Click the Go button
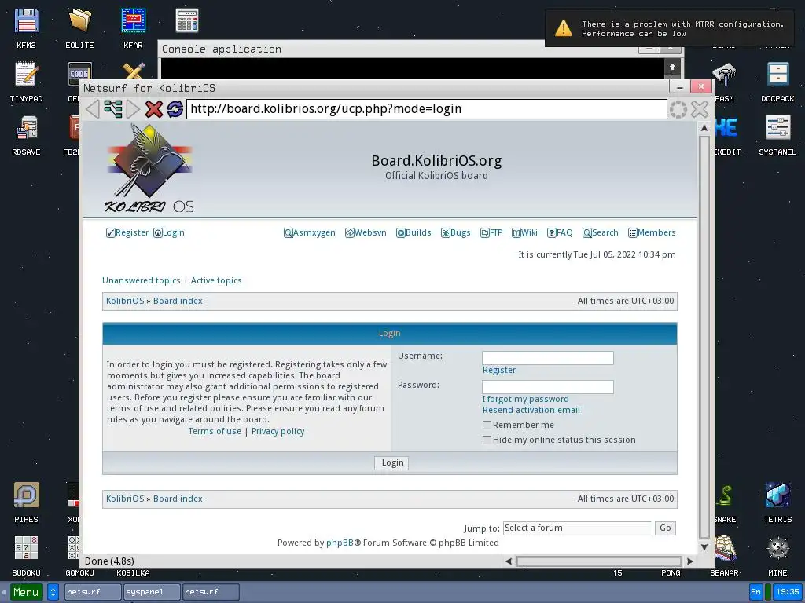The width and height of the screenshot is (805, 603). click(665, 528)
